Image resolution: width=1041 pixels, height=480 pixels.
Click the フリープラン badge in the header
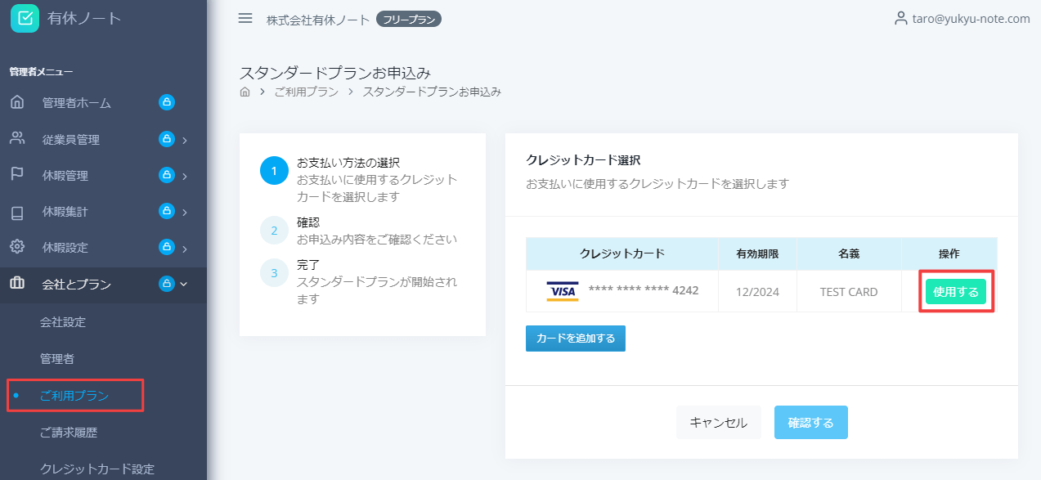point(408,18)
